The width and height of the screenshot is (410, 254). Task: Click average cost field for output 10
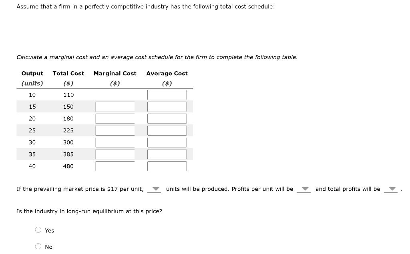click(x=167, y=95)
